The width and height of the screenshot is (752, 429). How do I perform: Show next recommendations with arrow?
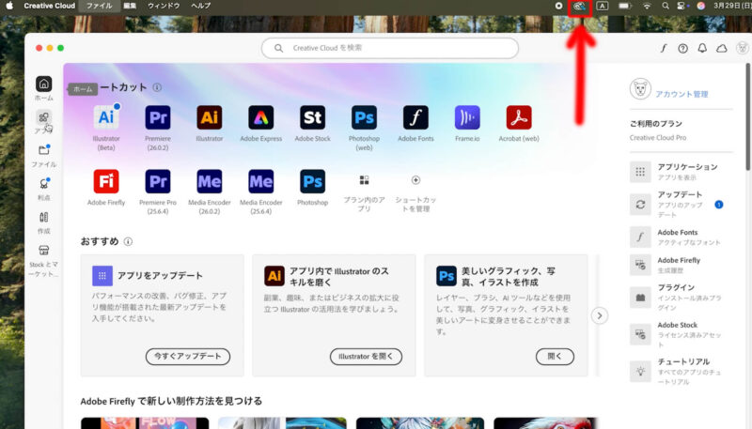tap(600, 315)
